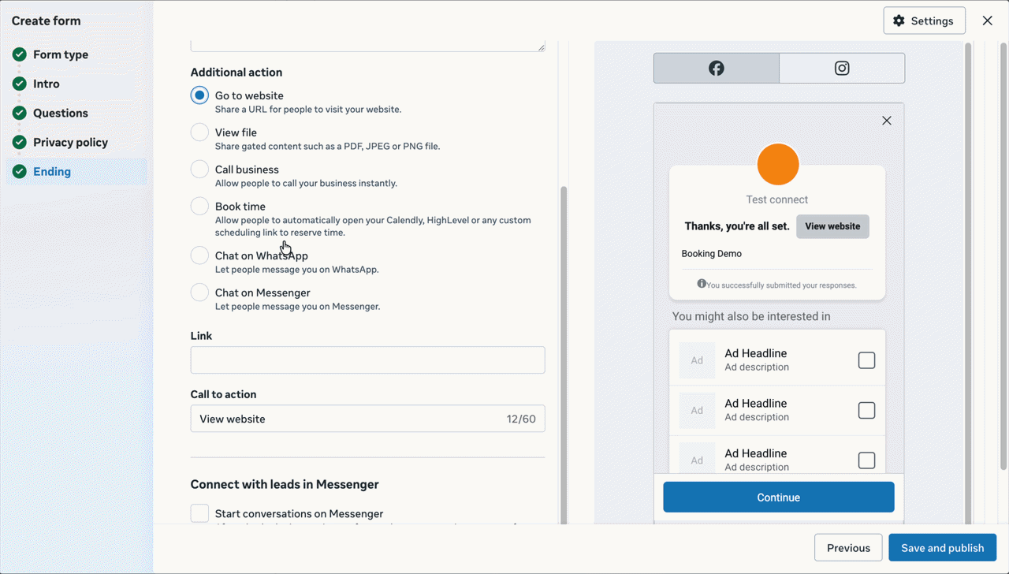The width and height of the screenshot is (1009, 574).
Task: Click green checkmark next to Intro
Action: (20, 84)
